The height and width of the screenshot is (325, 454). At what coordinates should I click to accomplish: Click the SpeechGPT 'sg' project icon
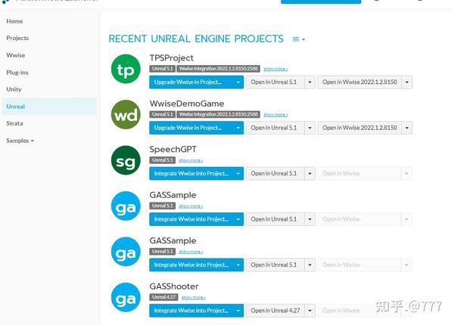tap(126, 160)
